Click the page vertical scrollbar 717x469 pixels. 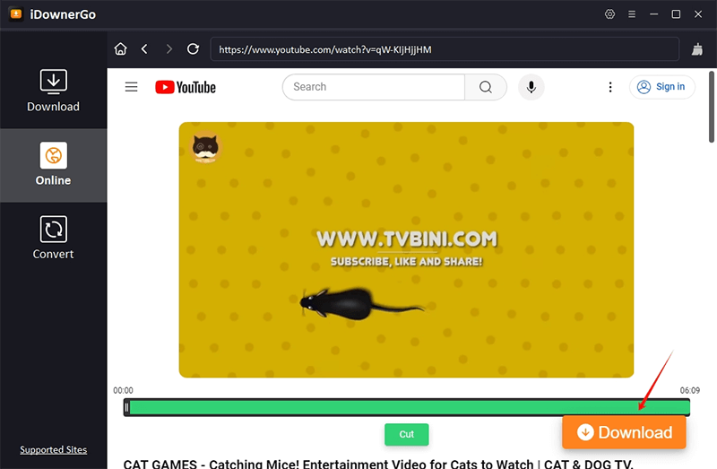pyautogui.click(x=712, y=107)
